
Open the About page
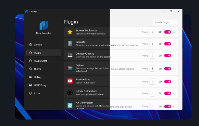point(44,93)
